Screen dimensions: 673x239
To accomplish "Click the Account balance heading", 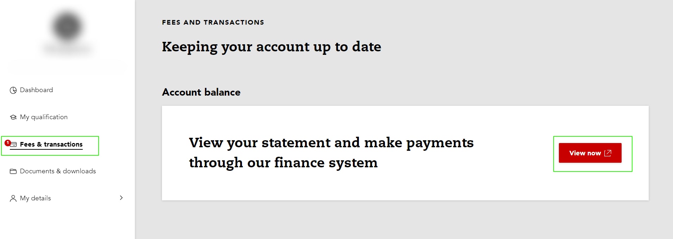I will (x=201, y=92).
